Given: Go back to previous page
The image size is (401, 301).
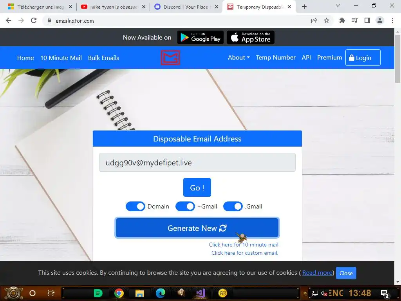Looking at the screenshot, I should (9, 20).
